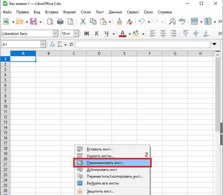Show more standard toolbar items chevron
This screenshot has height=195, width=223.
coord(220,22)
